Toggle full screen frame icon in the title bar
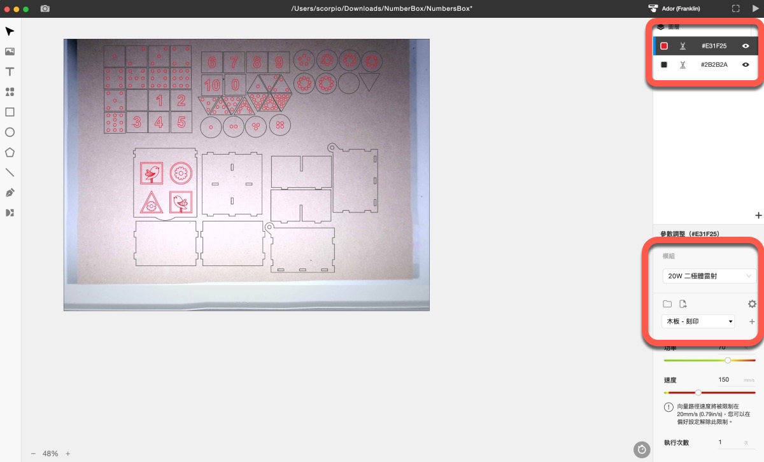 pyautogui.click(x=736, y=9)
